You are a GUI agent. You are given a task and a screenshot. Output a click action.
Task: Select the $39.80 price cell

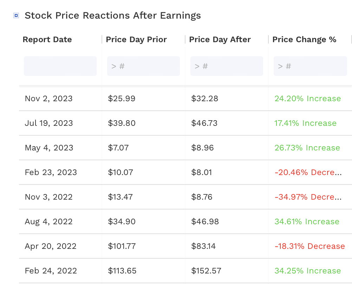point(122,123)
